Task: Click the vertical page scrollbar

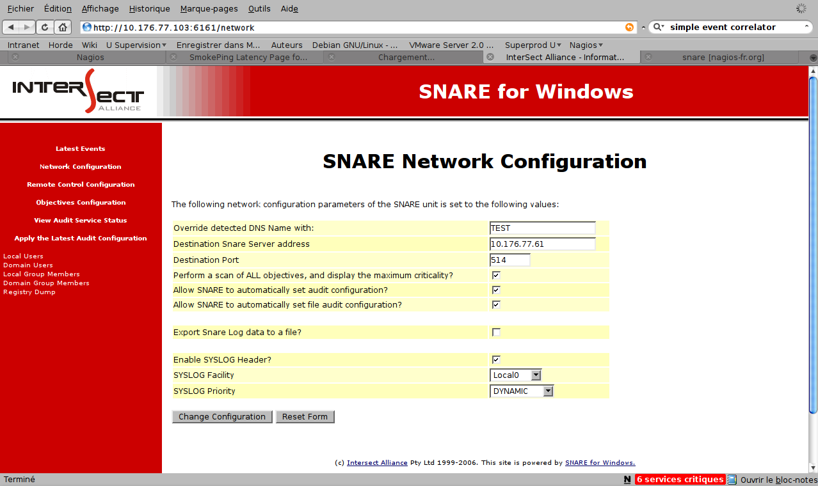Action: 813,243
